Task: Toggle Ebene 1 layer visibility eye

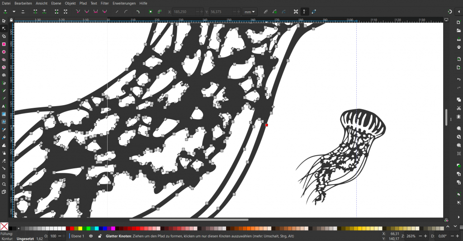Action: 91,236
